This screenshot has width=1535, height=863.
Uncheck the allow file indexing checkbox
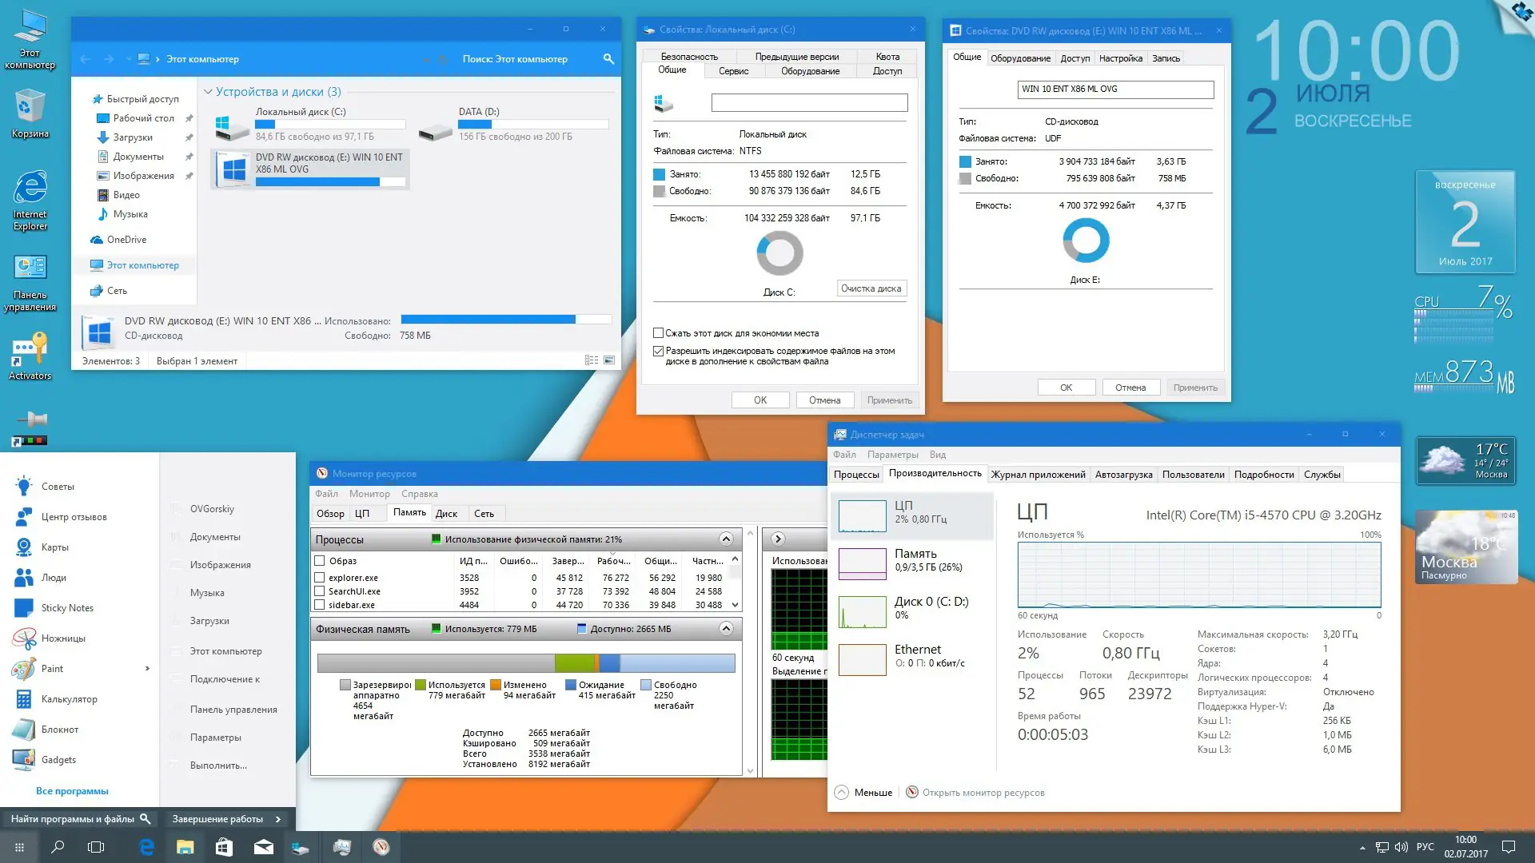coord(659,351)
